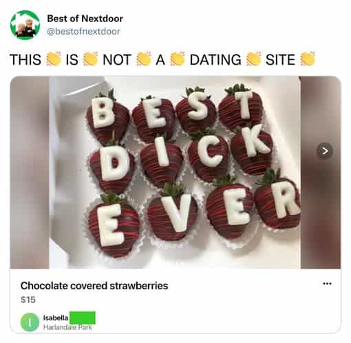Open the three-dot options menu on listing

[327, 284]
